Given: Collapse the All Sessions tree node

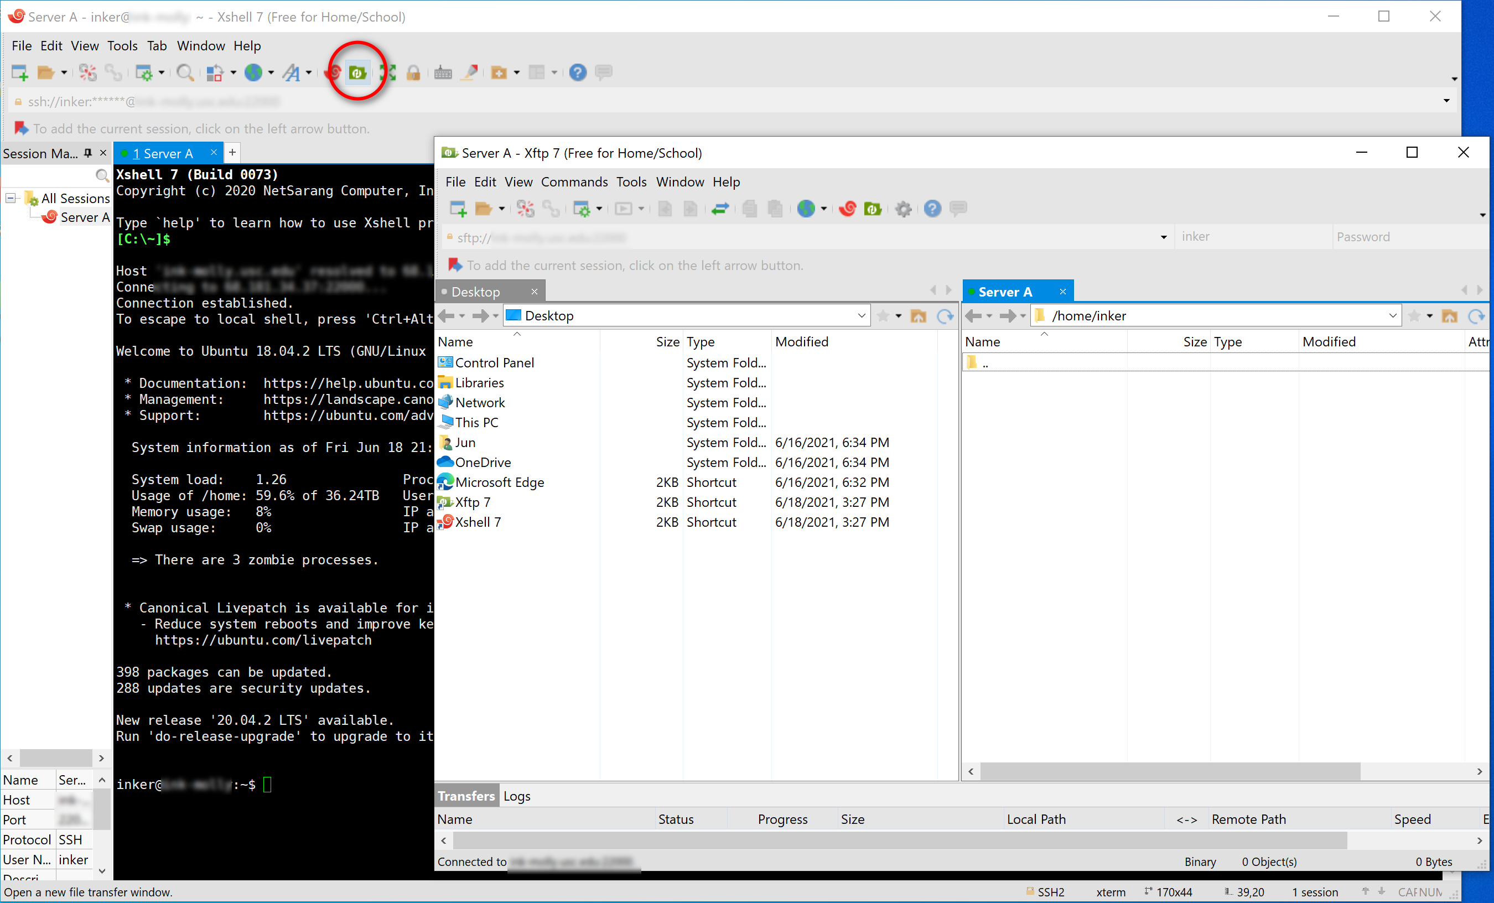Looking at the screenshot, I should pyautogui.click(x=11, y=198).
